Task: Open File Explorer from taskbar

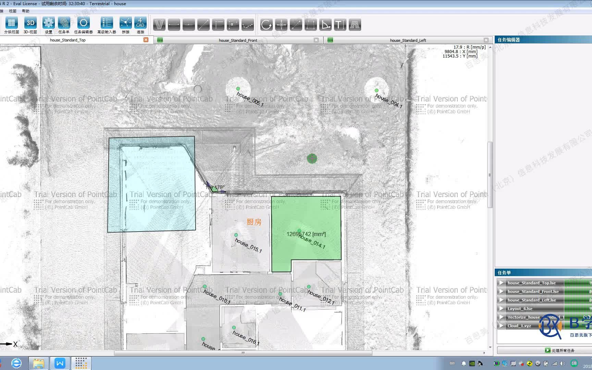Action: pyautogui.click(x=39, y=363)
